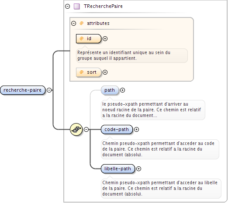Screen dimensions: 228x203
Task: Expand the id attribute details
Action: 105,38
